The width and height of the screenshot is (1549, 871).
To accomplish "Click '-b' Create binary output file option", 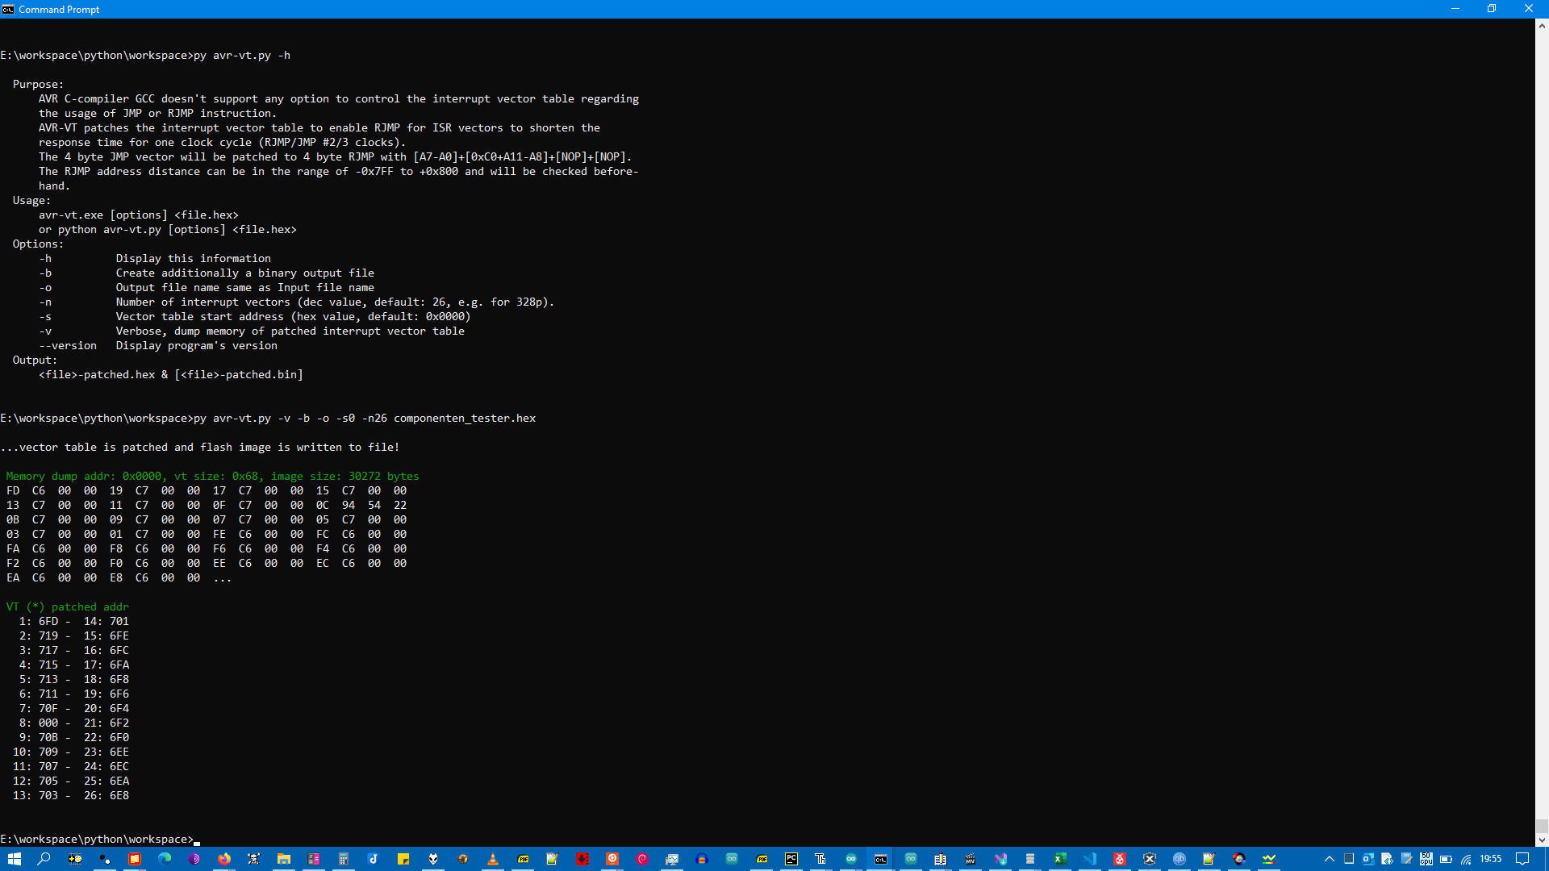I will tap(207, 273).
